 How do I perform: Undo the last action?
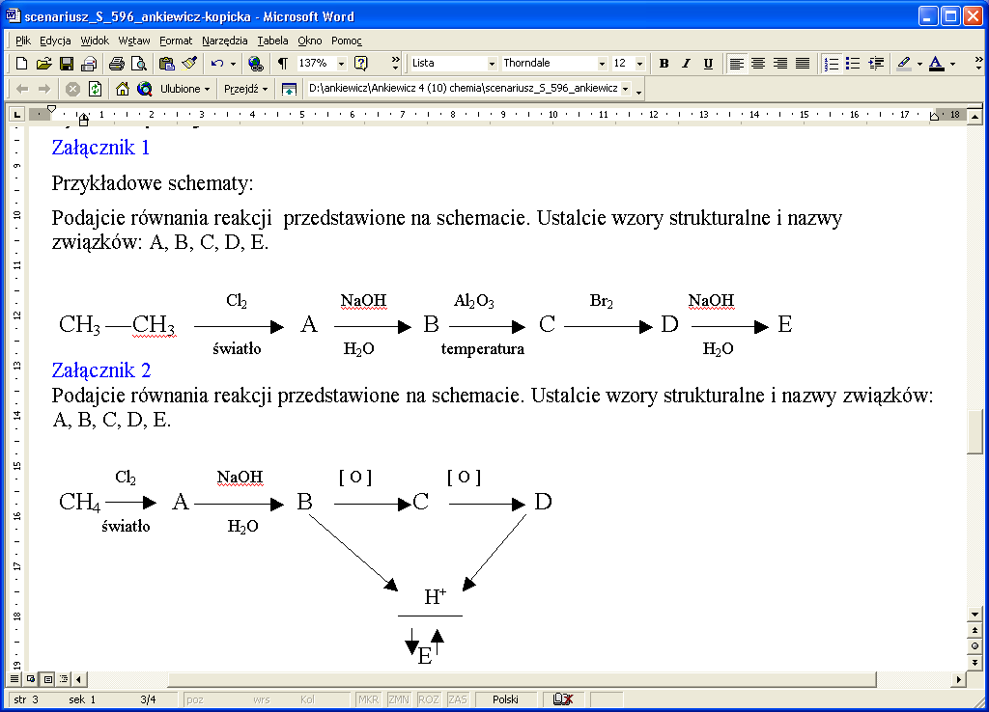tap(217, 63)
